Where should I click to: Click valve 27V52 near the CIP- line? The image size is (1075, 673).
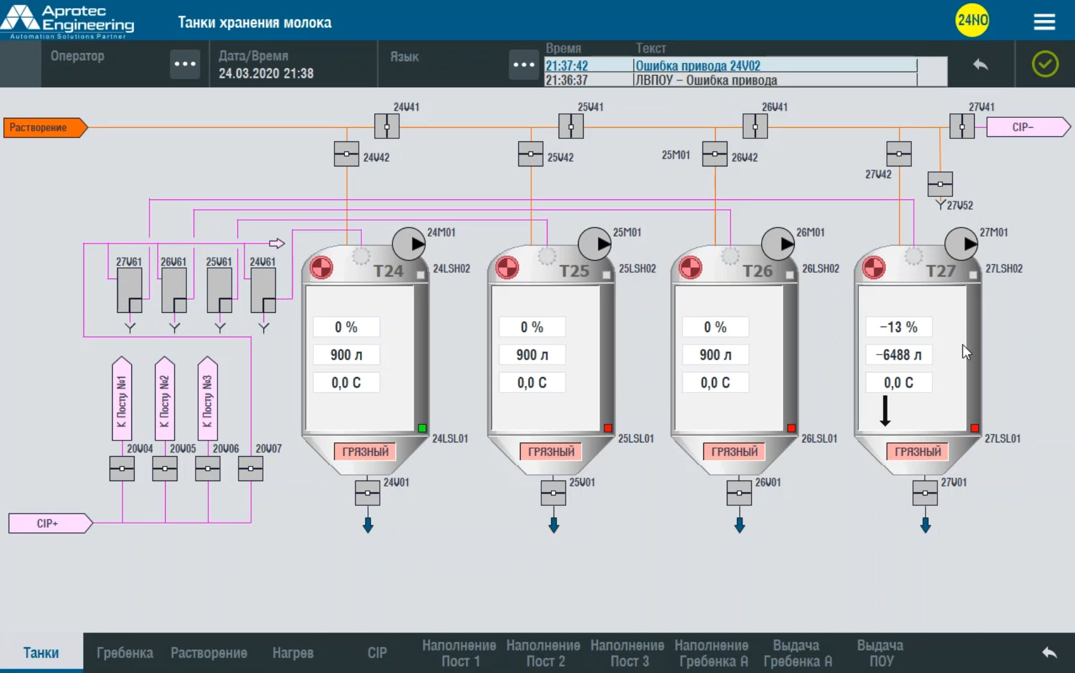tap(940, 184)
